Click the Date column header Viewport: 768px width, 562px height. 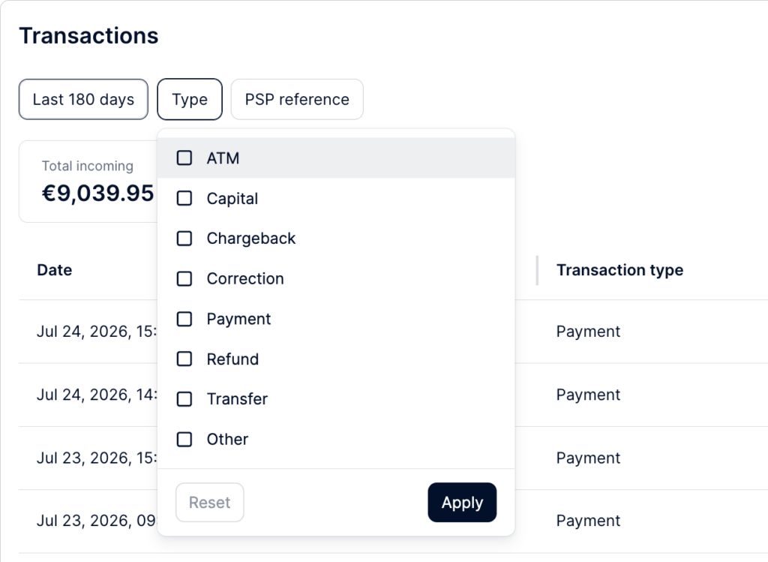(x=54, y=270)
